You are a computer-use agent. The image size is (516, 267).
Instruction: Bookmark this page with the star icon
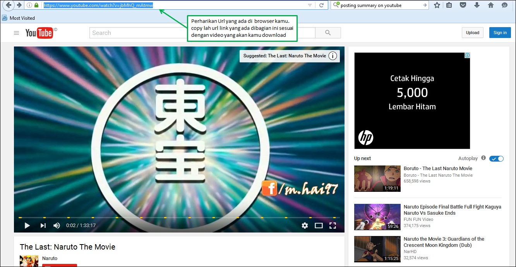(437, 5)
